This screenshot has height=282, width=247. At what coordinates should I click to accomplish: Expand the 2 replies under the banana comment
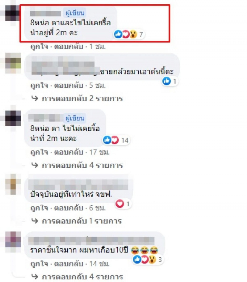[x=77, y=99]
